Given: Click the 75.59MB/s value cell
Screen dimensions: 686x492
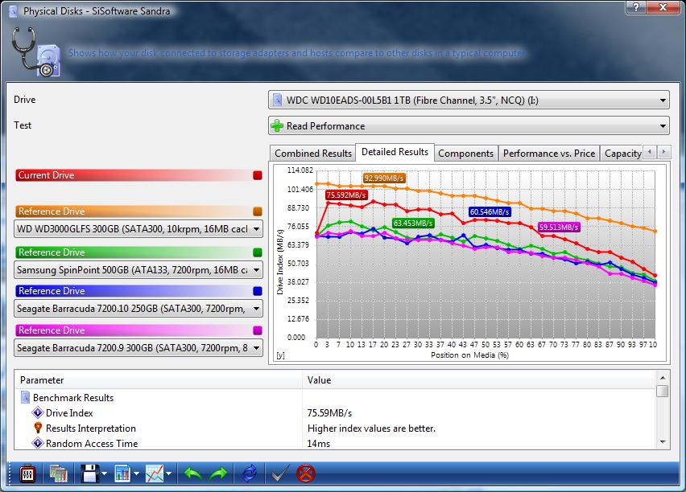Looking at the screenshot, I should point(329,413).
